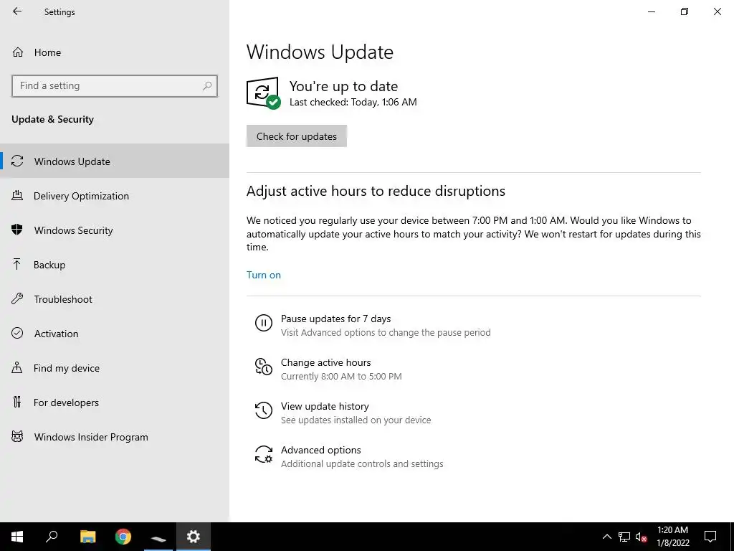The height and width of the screenshot is (551, 734).
Task: Open Find my device settings
Action: tap(115, 368)
